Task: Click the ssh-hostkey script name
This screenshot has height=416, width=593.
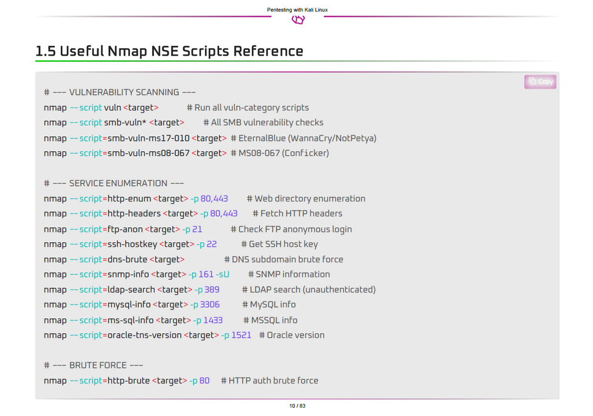Action: 132,244
